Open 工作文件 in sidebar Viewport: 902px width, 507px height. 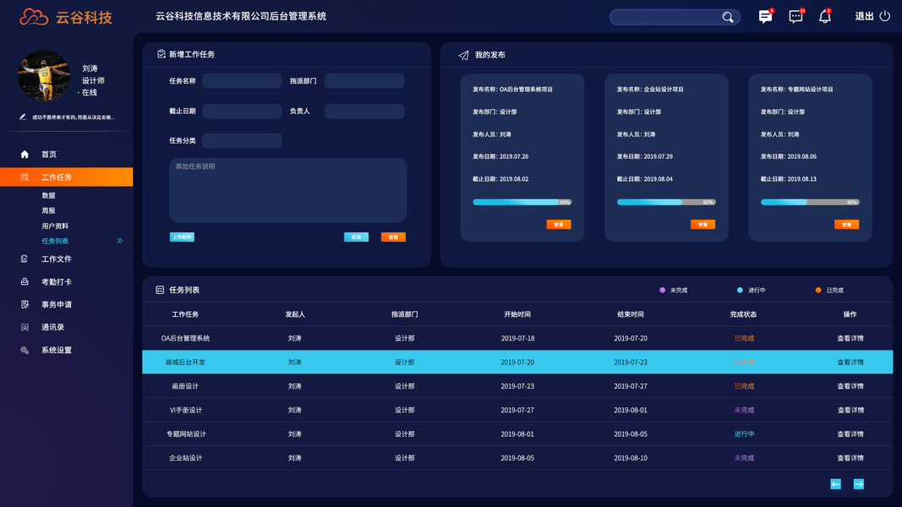[57, 259]
